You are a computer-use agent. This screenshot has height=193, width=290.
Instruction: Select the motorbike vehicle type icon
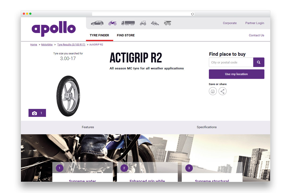click(113, 23)
